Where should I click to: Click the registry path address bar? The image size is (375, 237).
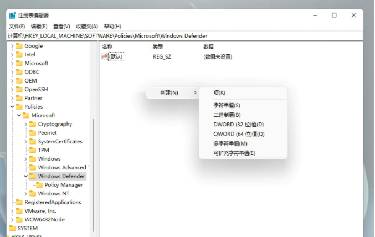(184, 36)
